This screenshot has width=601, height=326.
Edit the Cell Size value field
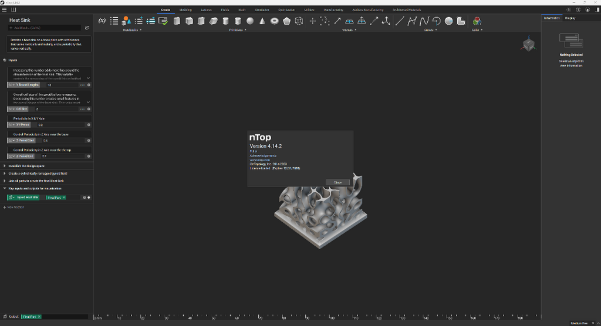[56, 109]
